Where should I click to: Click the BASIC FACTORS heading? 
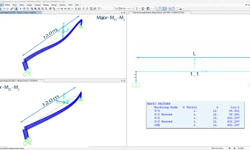159,104
